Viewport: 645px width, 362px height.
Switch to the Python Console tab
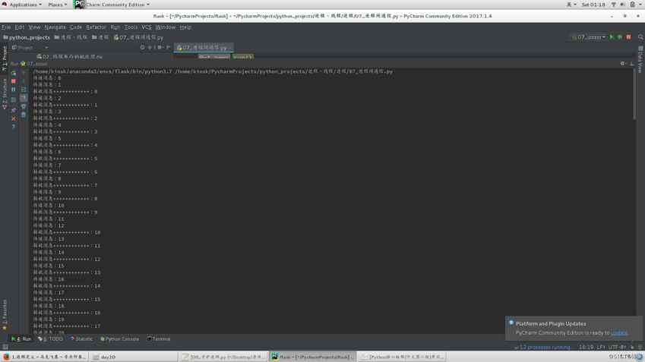[120, 339]
